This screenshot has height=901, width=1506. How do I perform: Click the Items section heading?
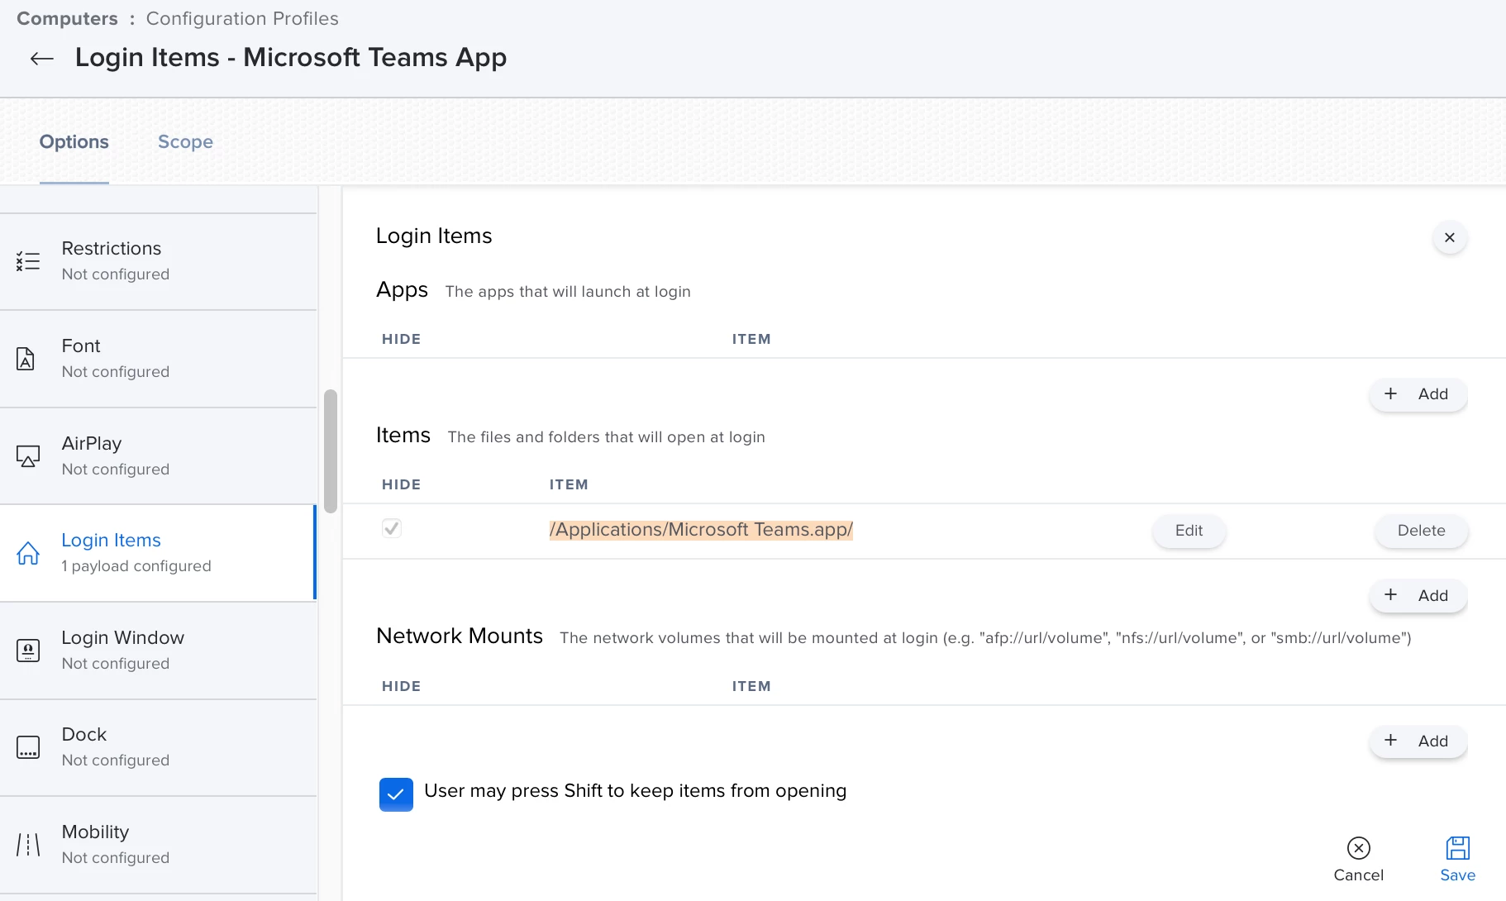[x=403, y=435]
